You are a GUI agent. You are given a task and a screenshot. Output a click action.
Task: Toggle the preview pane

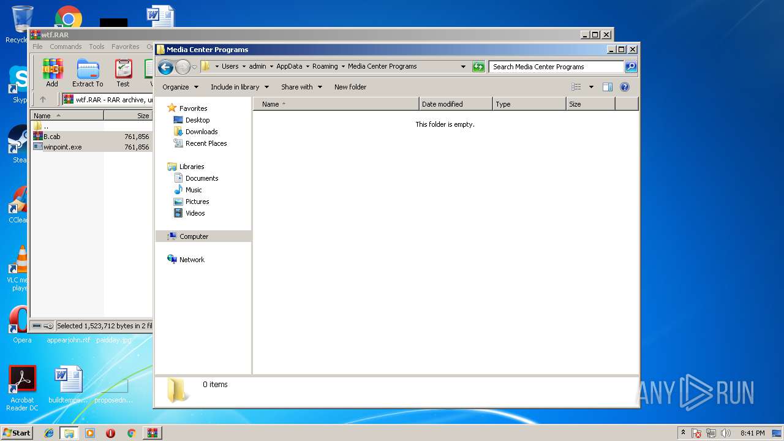tap(608, 87)
